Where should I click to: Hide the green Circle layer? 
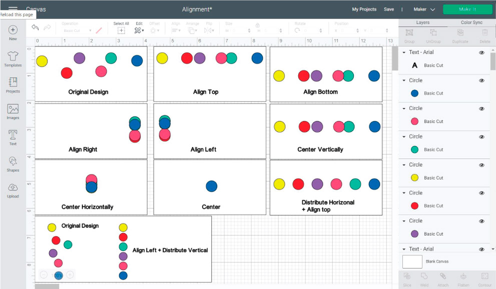481,137
